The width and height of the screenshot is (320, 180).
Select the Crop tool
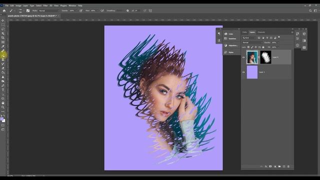pos(3,38)
